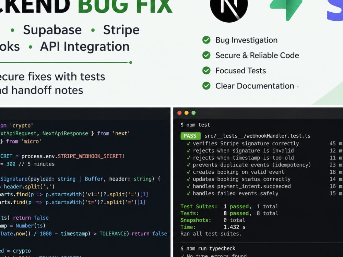Click the 'micro' import string in code
The image size is (343, 257).
pyautogui.click(x=31, y=142)
